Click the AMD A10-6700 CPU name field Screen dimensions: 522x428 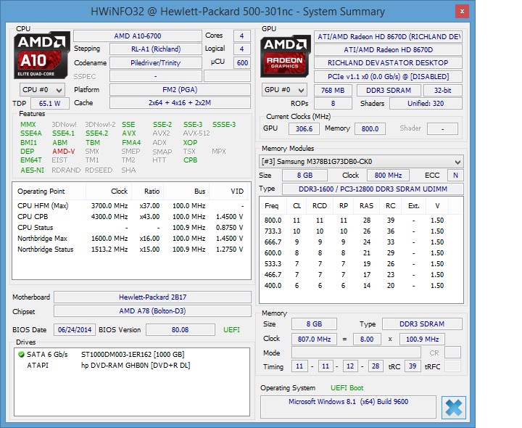coord(138,36)
